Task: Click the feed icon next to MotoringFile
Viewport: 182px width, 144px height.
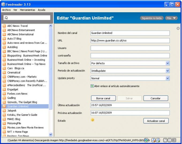Action: (x=4, y=123)
